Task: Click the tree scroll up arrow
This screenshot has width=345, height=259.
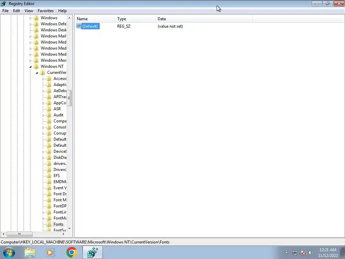Action: (69, 18)
